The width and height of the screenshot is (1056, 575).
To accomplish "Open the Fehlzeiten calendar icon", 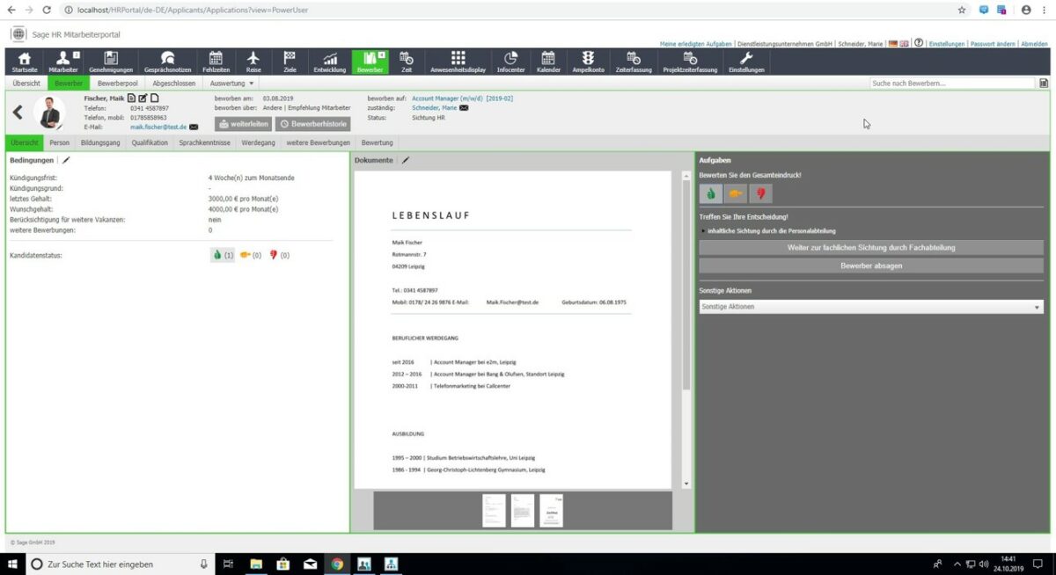I will pos(216,58).
